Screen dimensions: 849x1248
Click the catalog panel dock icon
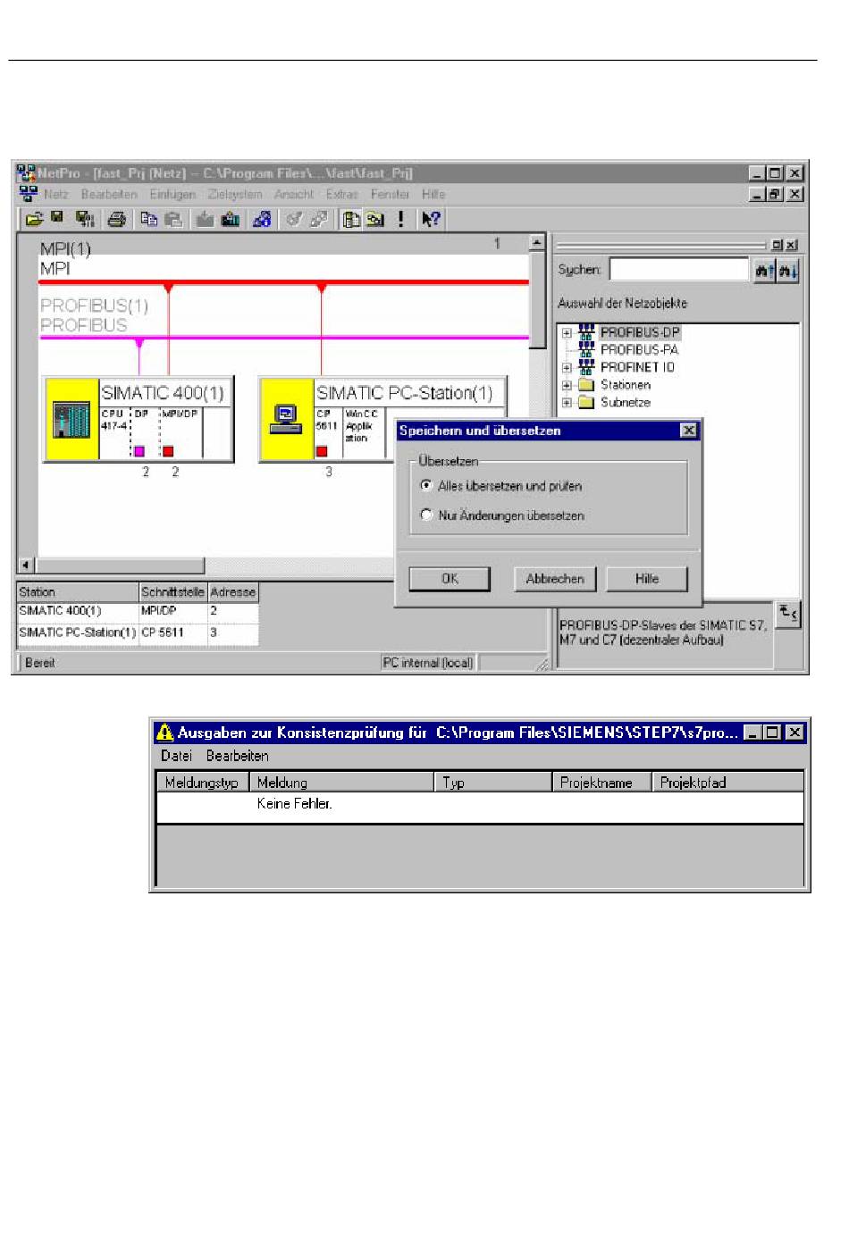[x=776, y=245]
